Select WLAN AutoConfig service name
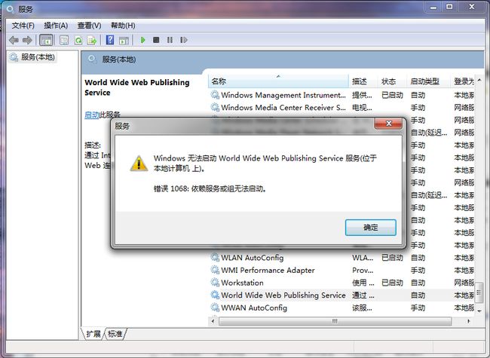This screenshot has height=358, width=490. [253, 258]
